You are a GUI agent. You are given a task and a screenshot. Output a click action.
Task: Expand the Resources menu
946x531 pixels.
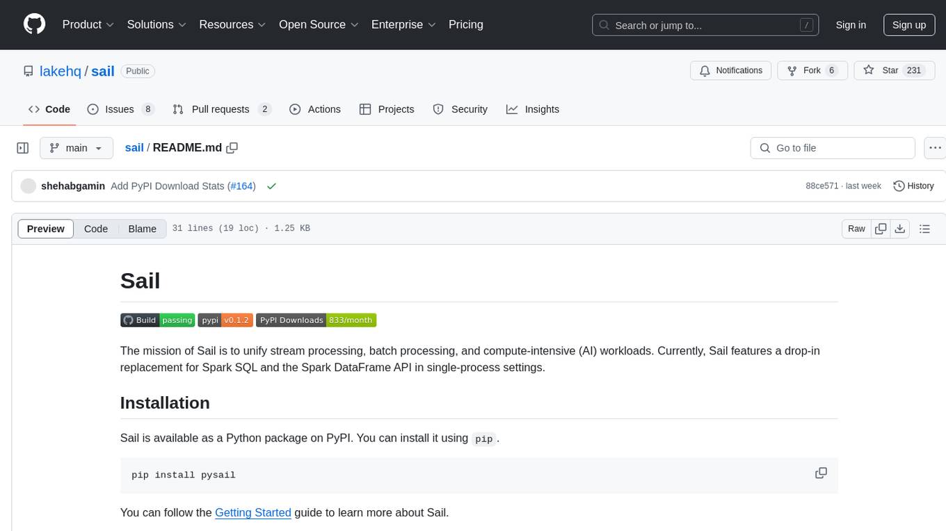tap(232, 24)
